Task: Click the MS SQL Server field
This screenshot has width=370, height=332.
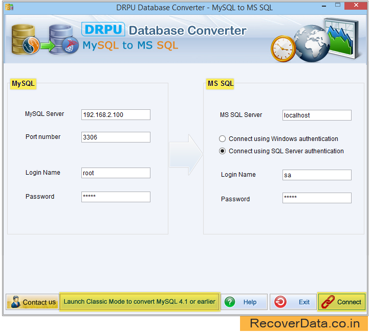Action: pyautogui.click(x=317, y=115)
